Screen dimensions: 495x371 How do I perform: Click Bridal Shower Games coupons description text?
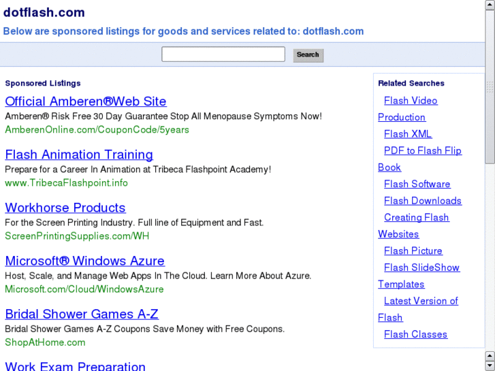[x=144, y=329]
